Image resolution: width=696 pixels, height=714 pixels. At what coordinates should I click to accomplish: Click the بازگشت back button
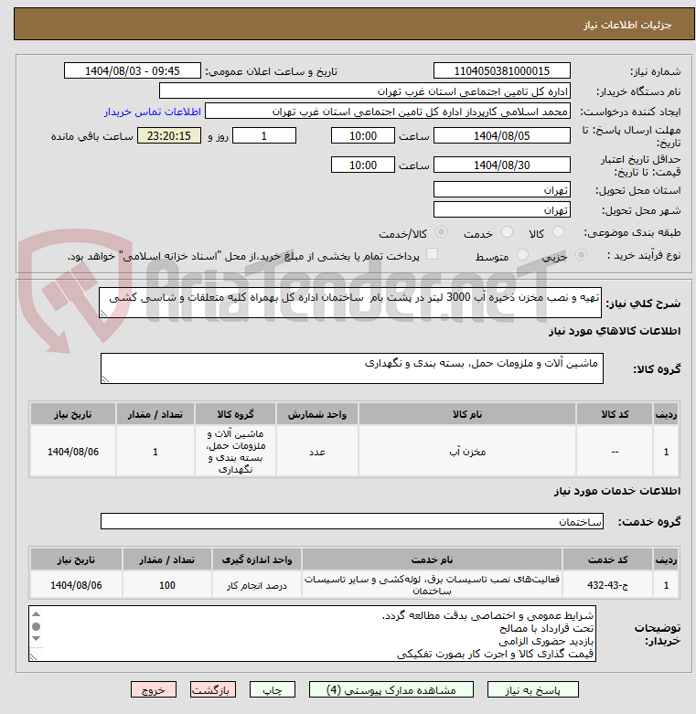tap(213, 689)
